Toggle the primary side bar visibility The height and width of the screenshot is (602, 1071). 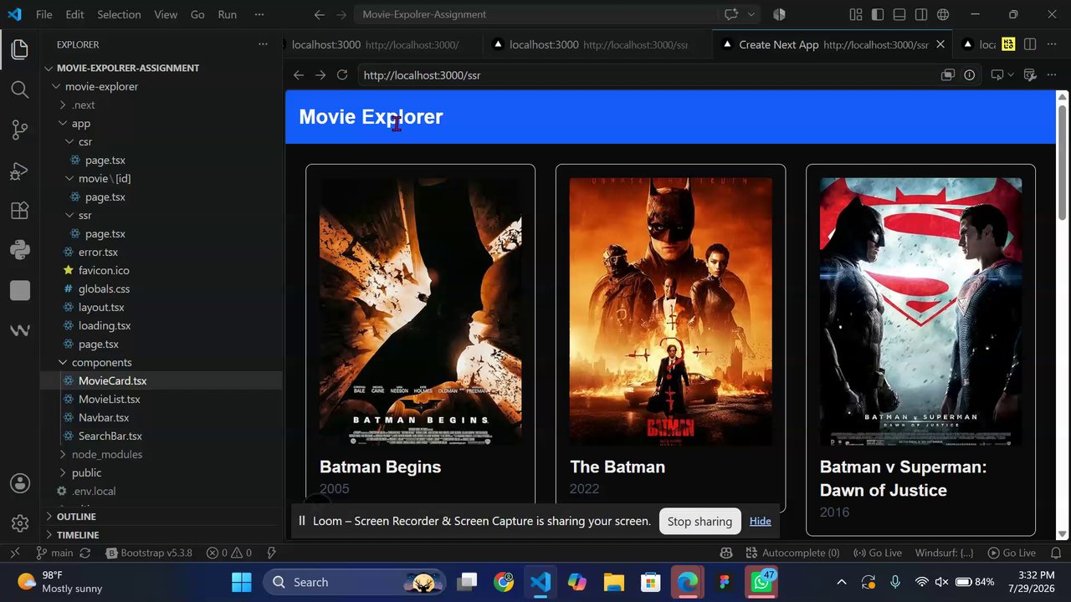click(877, 14)
